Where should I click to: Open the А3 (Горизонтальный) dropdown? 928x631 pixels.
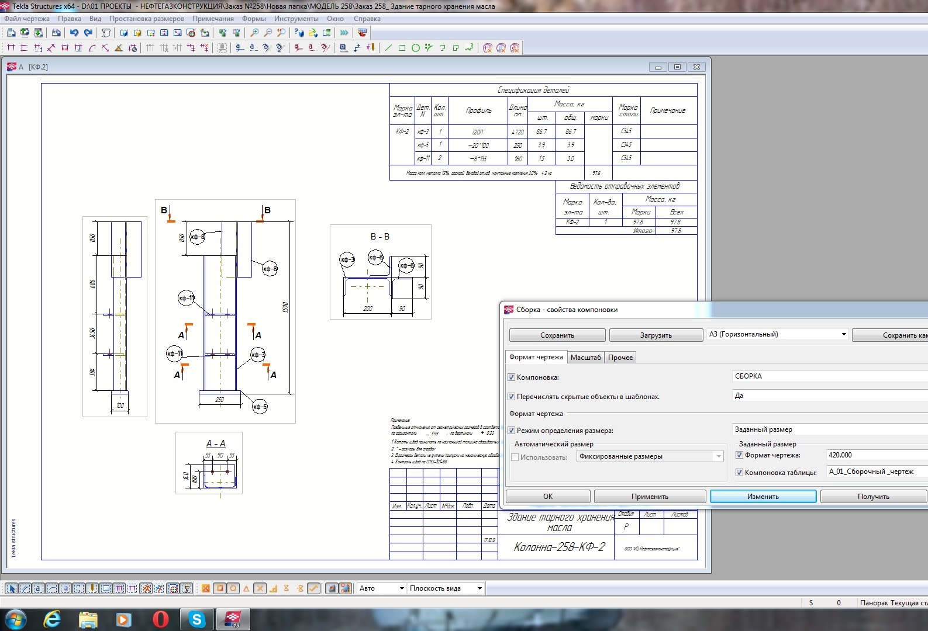click(843, 335)
